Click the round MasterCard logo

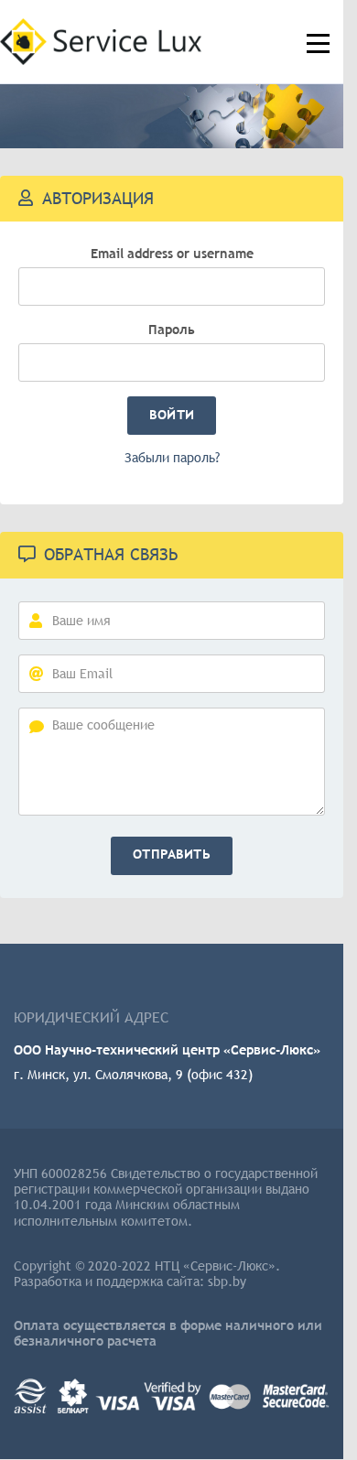pos(230,1397)
